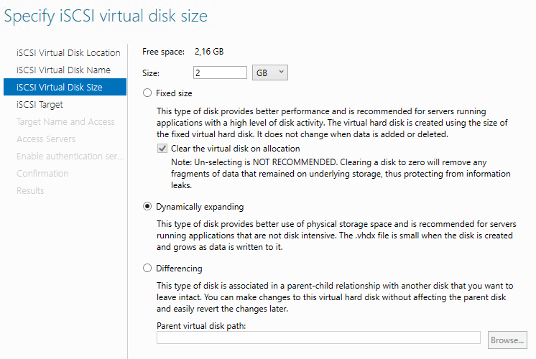Image resolution: width=536 pixels, height=359 pixels.
Task: Click the Parent virtual disk path field
Action: 318,338
